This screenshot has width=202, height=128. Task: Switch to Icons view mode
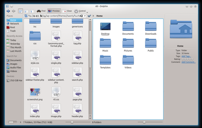coord(21,11)
